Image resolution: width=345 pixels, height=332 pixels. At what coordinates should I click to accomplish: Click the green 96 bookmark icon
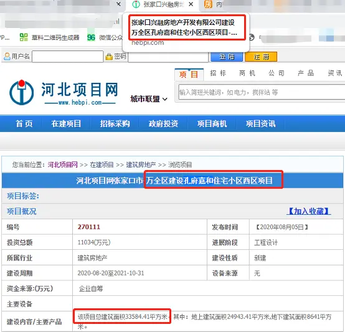91,37
